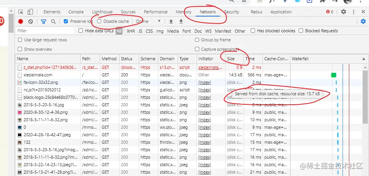This screenshot has width=369, height=176.
Task: Filter requests by XHR
Action: click(130, 31)
